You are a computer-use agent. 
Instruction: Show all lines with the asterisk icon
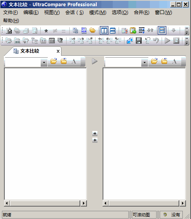point(46,31)
